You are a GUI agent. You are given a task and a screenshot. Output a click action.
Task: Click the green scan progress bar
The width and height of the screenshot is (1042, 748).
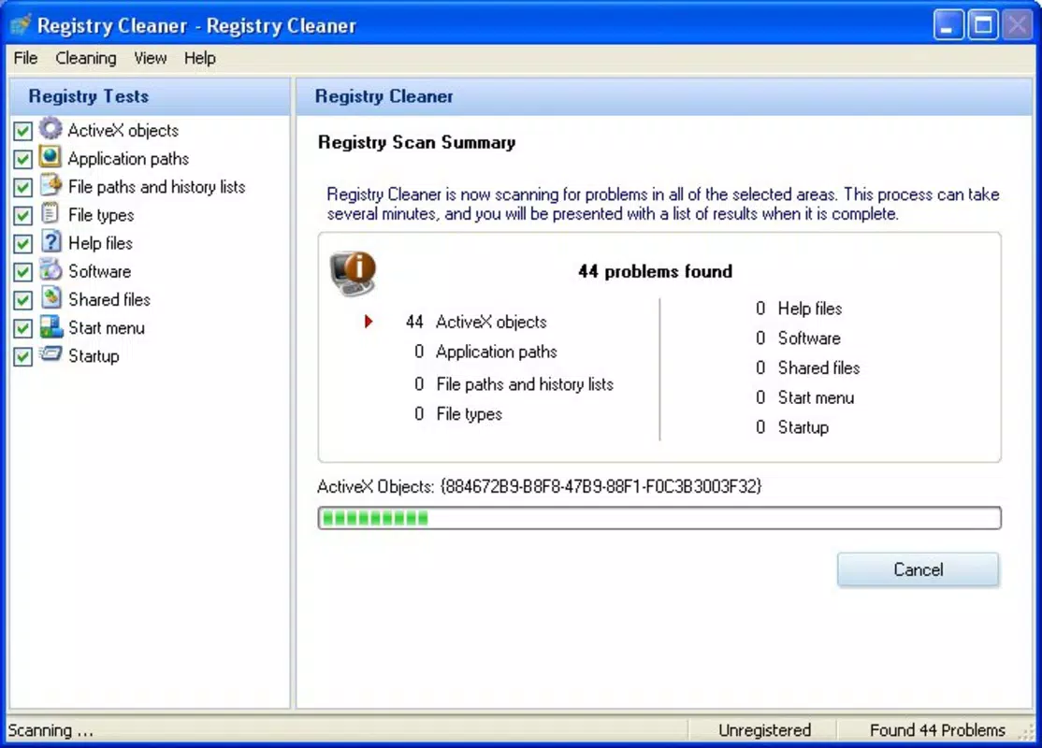(x=659, y=518)
